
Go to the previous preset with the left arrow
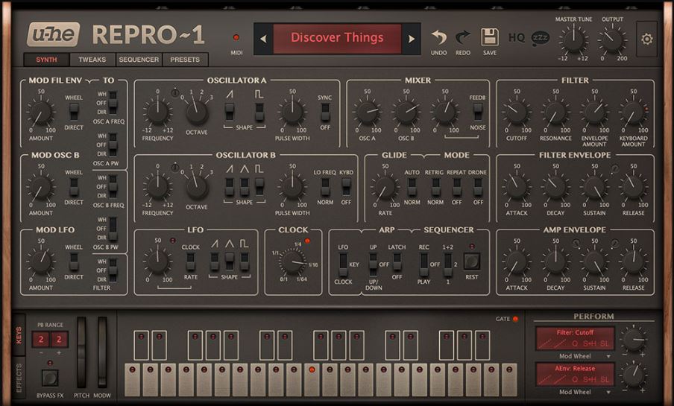[263, 39]
